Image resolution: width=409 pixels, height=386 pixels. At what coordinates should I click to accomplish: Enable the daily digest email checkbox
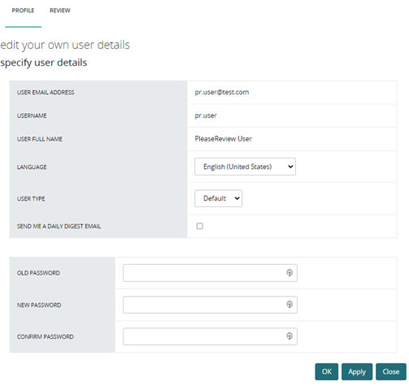(200, 226)
